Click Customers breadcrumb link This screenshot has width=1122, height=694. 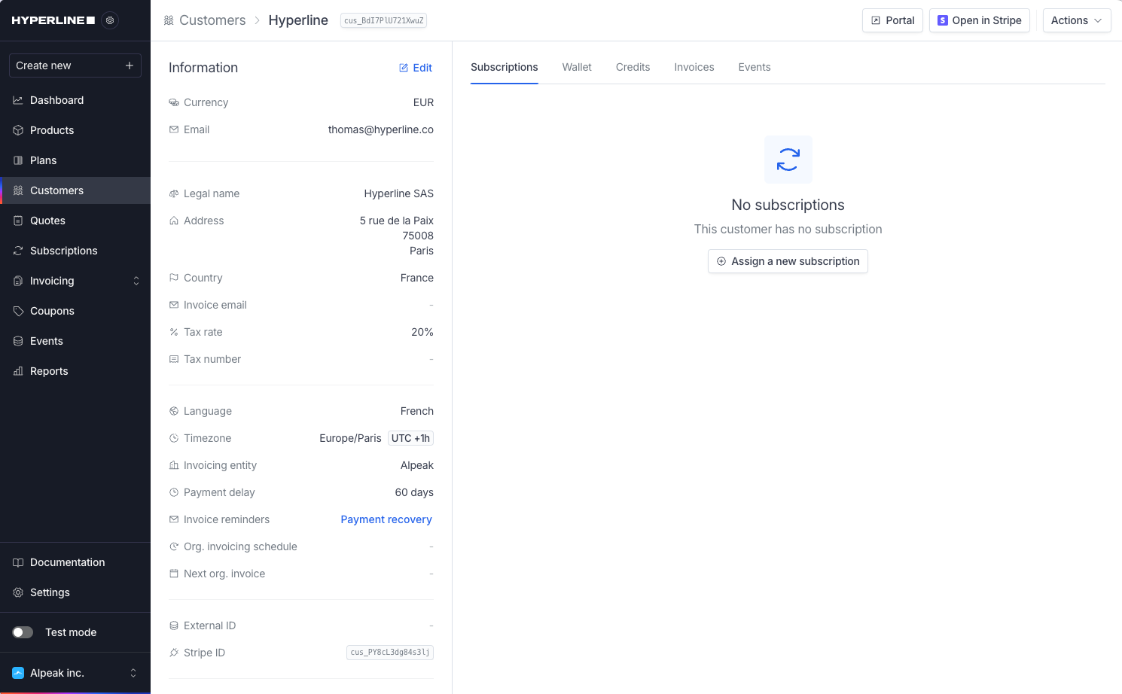[212, 20]
